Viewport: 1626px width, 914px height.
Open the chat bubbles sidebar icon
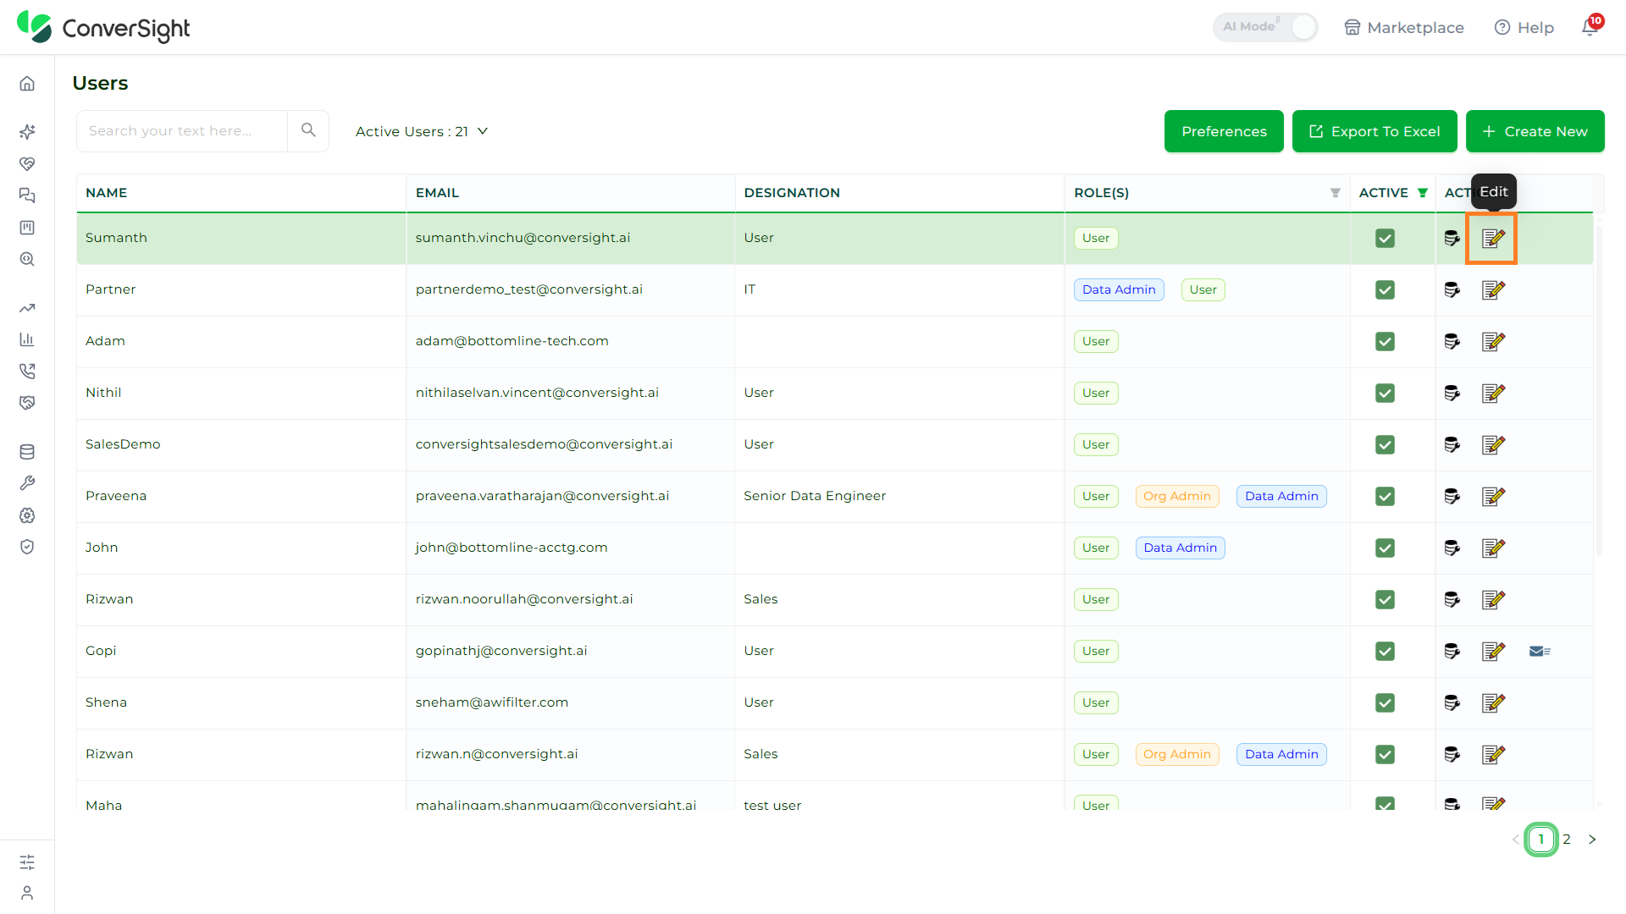click(x=27, y=195)
